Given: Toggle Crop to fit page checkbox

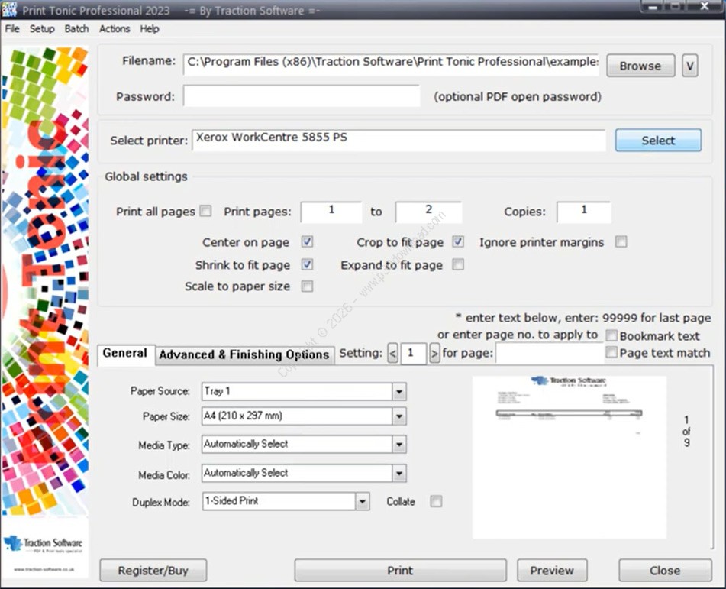Looking at the screenshot, I should [458, 241].
